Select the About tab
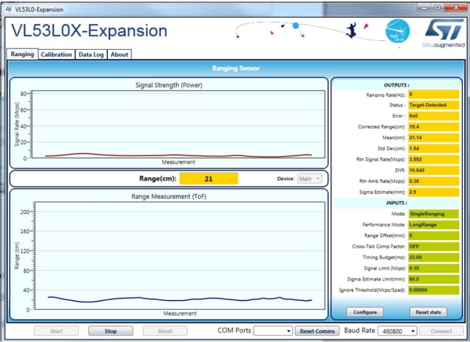 pos(119,54)
